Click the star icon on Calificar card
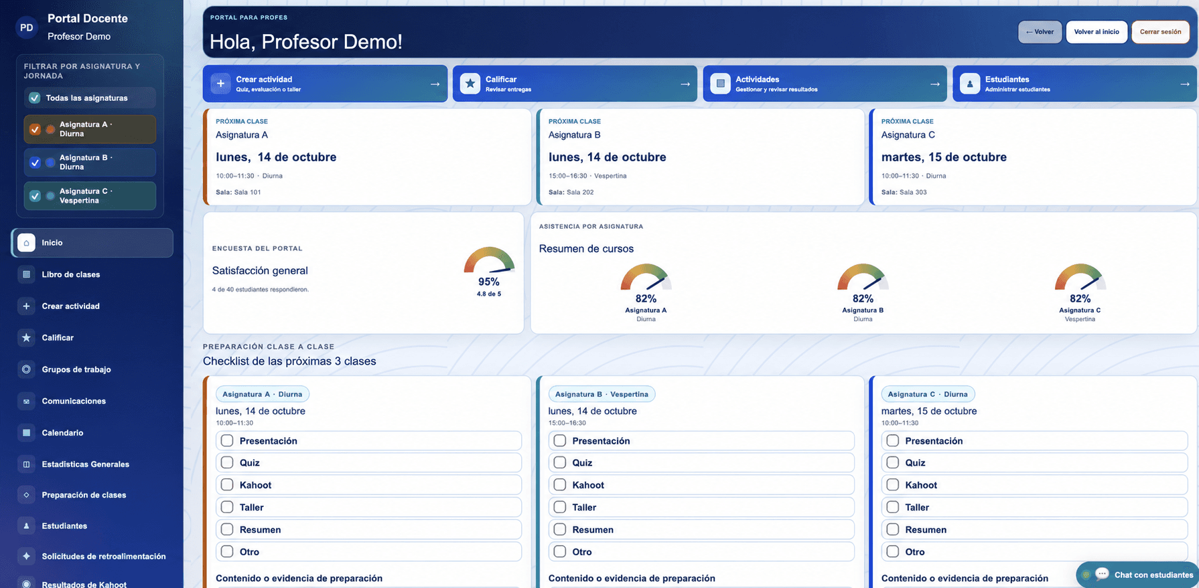 tap(470, 84)
